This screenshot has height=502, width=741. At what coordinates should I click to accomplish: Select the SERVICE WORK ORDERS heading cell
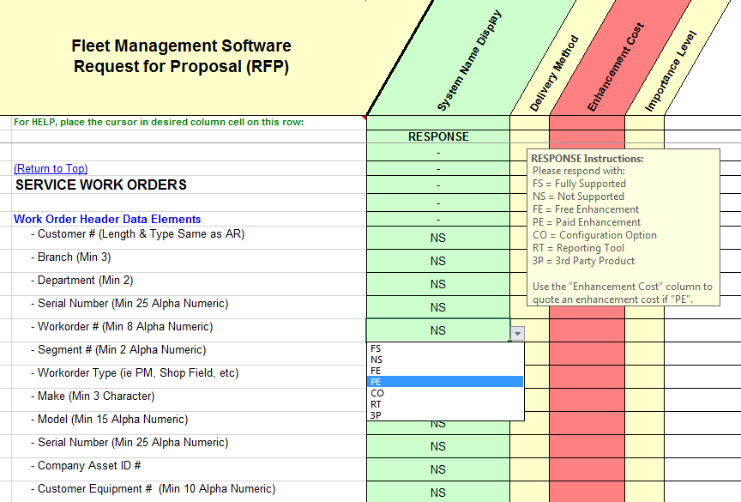101,184
